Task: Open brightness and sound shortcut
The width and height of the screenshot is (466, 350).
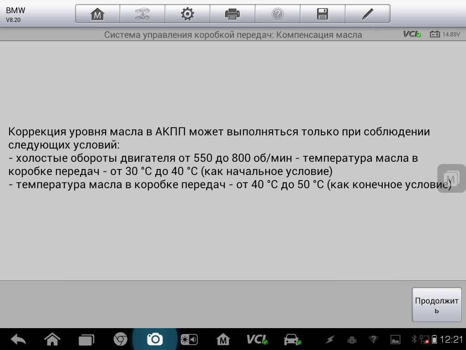Action: tap(189, 340)
